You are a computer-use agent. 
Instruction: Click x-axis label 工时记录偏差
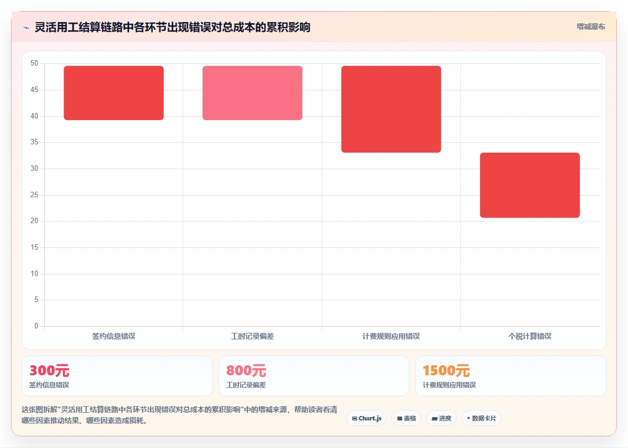pos(252,336)
